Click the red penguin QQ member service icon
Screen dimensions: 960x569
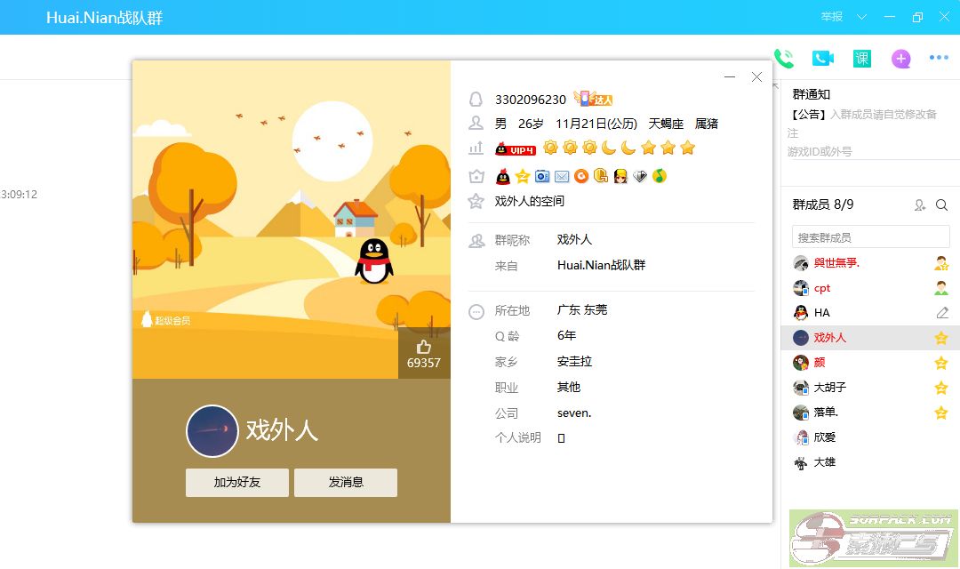(502, 177)
